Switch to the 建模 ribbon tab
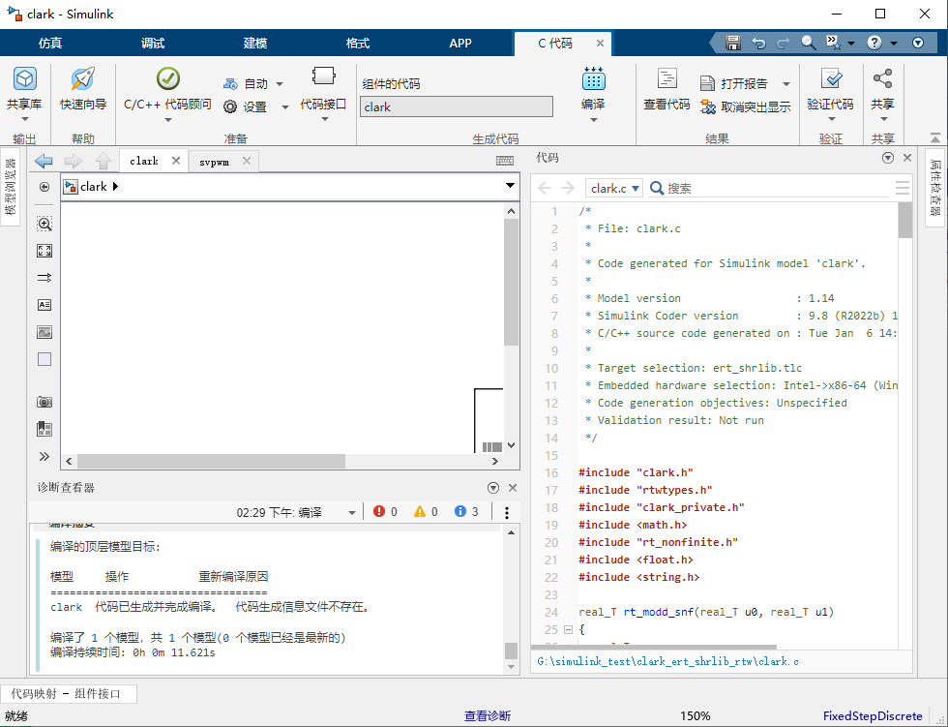This screenshot has width=948, height=727. click(x=255, y=43)
